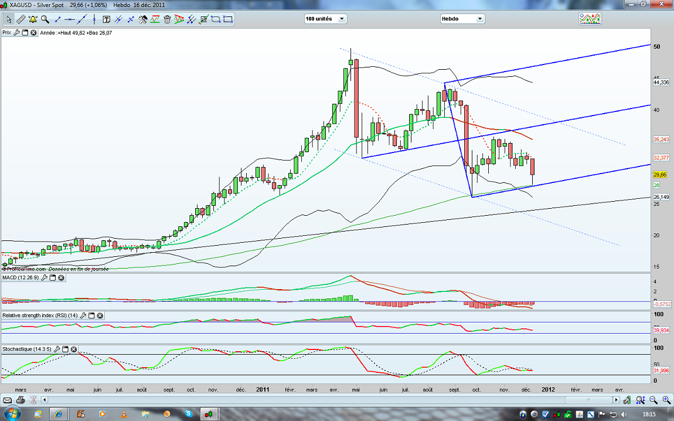Click the 32,377 price axis label
The width and height of the screenshot is (674, 421).
click(x=661, y=158)
